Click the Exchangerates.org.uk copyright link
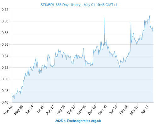This screenshot has height=126, width=156. click(78, 121)
